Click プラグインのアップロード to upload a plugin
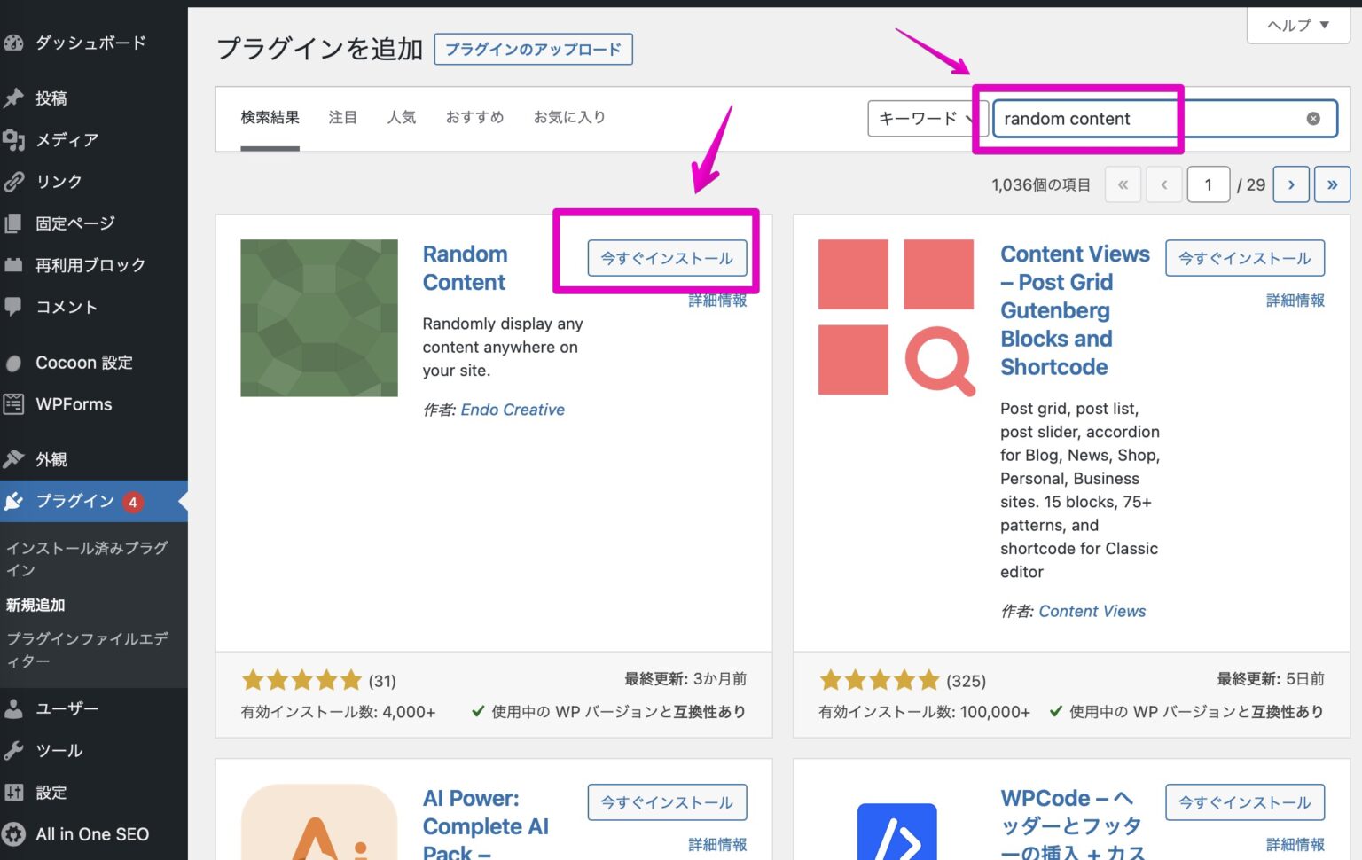Screen dimensions: 1362x860 tap(533, 50)
